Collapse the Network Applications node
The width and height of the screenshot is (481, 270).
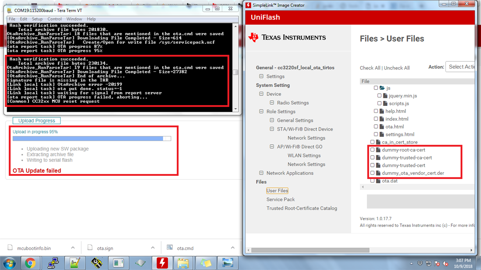[261, 173]
